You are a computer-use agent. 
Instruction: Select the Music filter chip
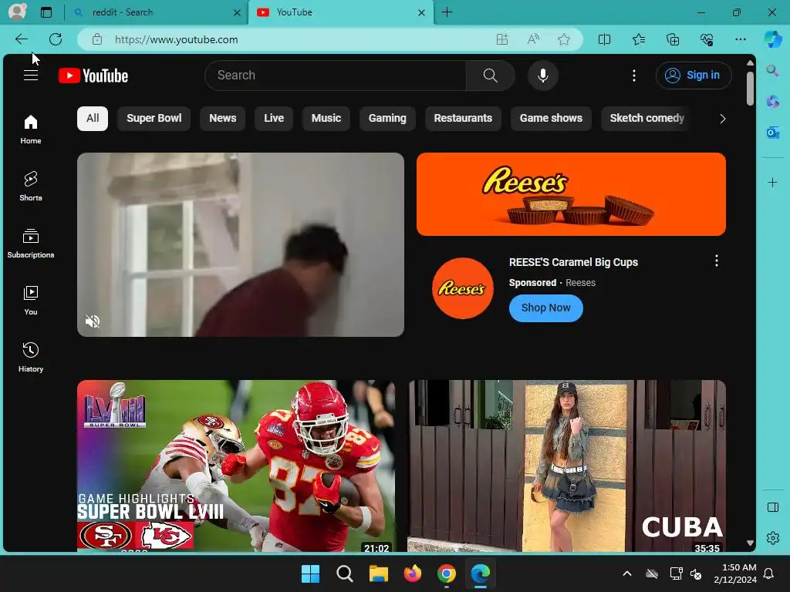tap(326, 118)
